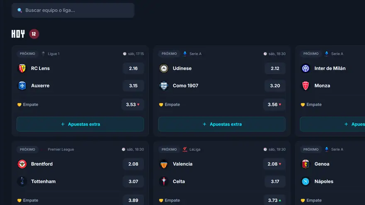Image resolution: width=365 pixels, height=205 pixels.
Task: Click the Nápoles team crest
Action: [305, 181]
